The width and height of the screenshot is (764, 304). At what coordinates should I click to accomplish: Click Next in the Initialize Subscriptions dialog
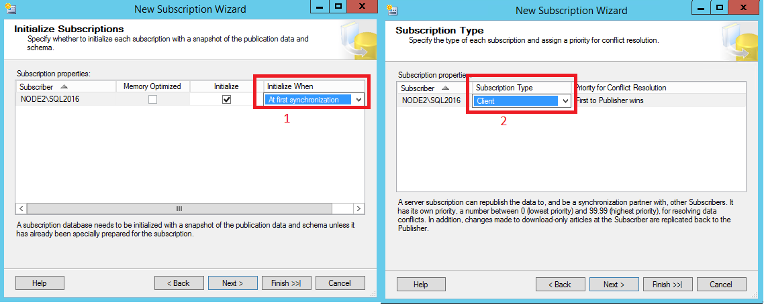click(232, 283)
